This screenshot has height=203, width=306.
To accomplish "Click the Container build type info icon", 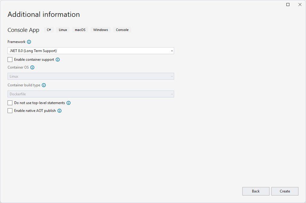I will pos(44,85).
